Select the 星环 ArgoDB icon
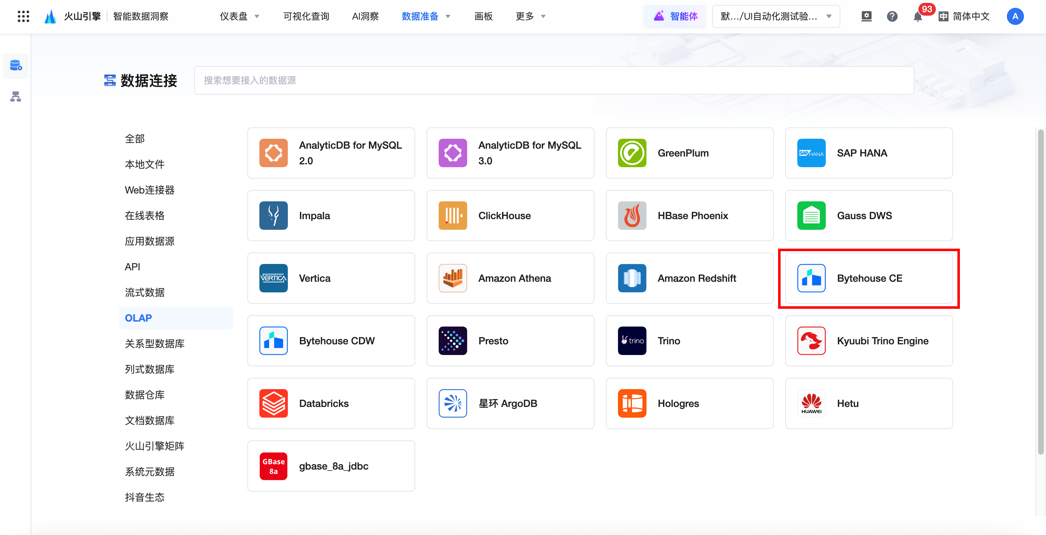Image resolution: width=1046 pixels, height=535 pixels. (453, 403)
